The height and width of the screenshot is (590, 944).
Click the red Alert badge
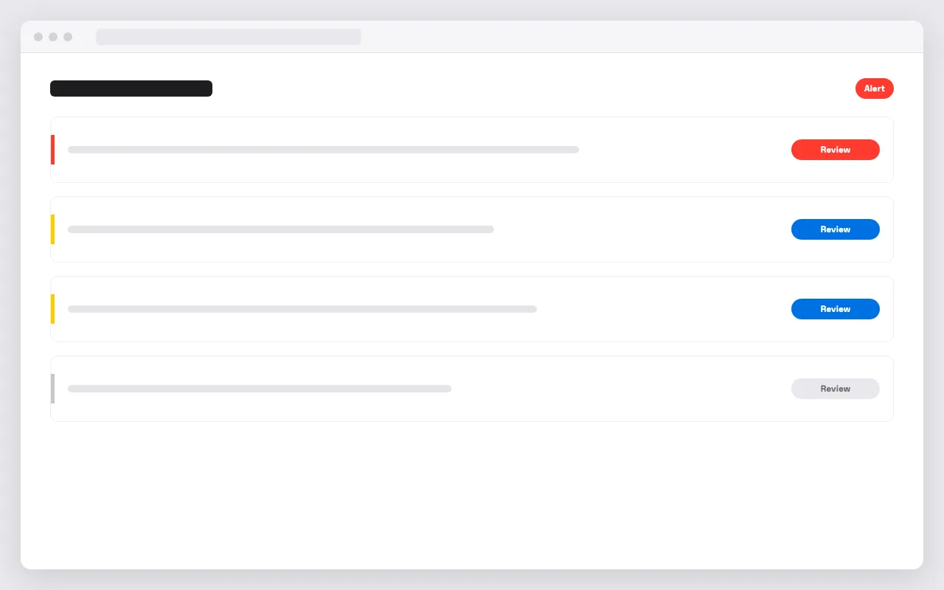875,88
